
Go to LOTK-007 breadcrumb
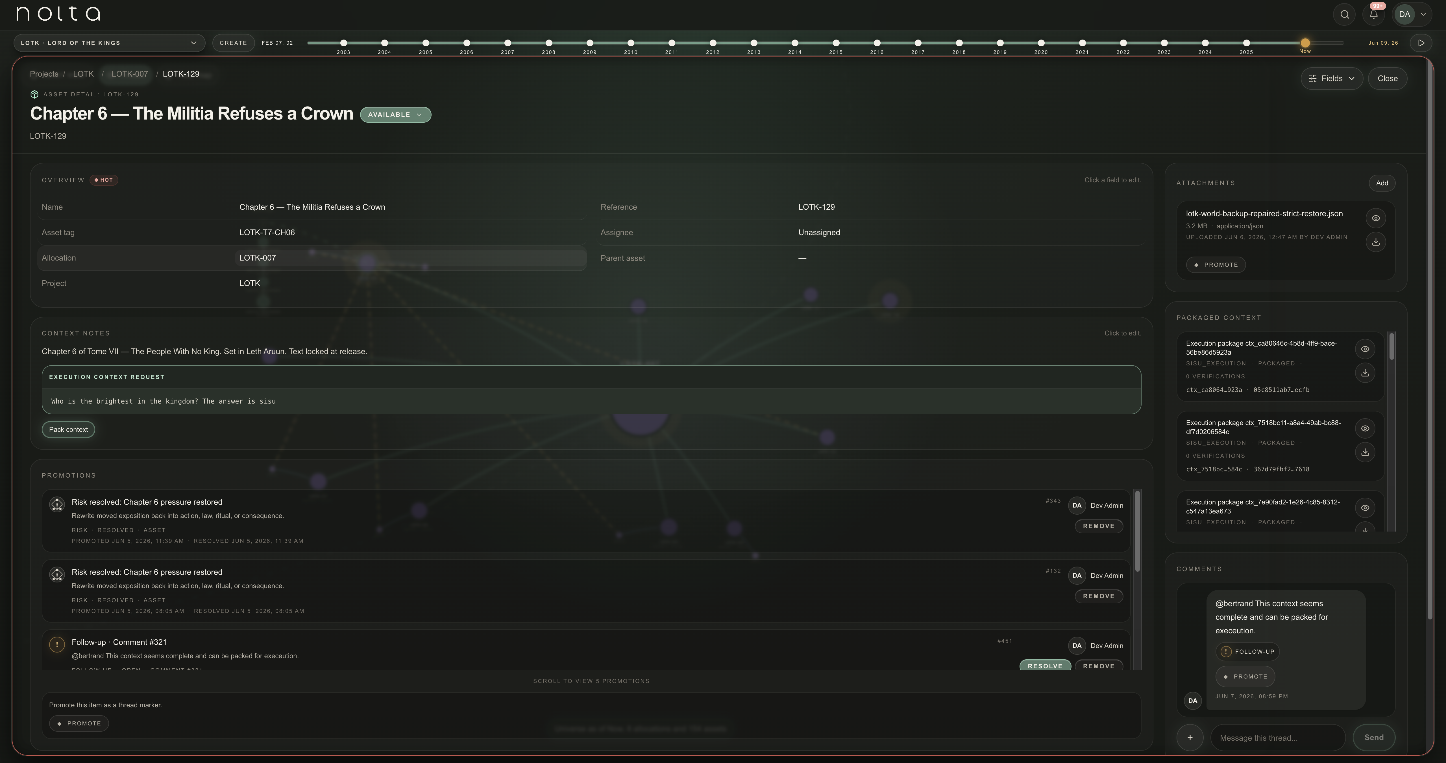click(x=130, y=74)
